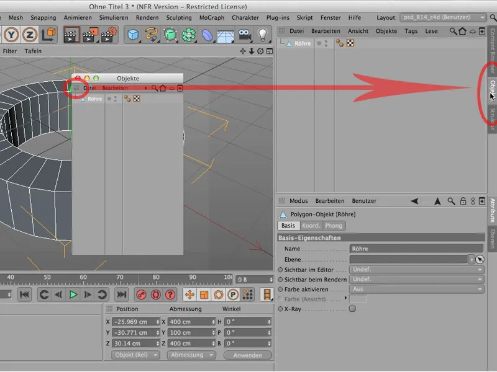
Task: Select the spline pen tool icon
Action: tap(151, 35)
